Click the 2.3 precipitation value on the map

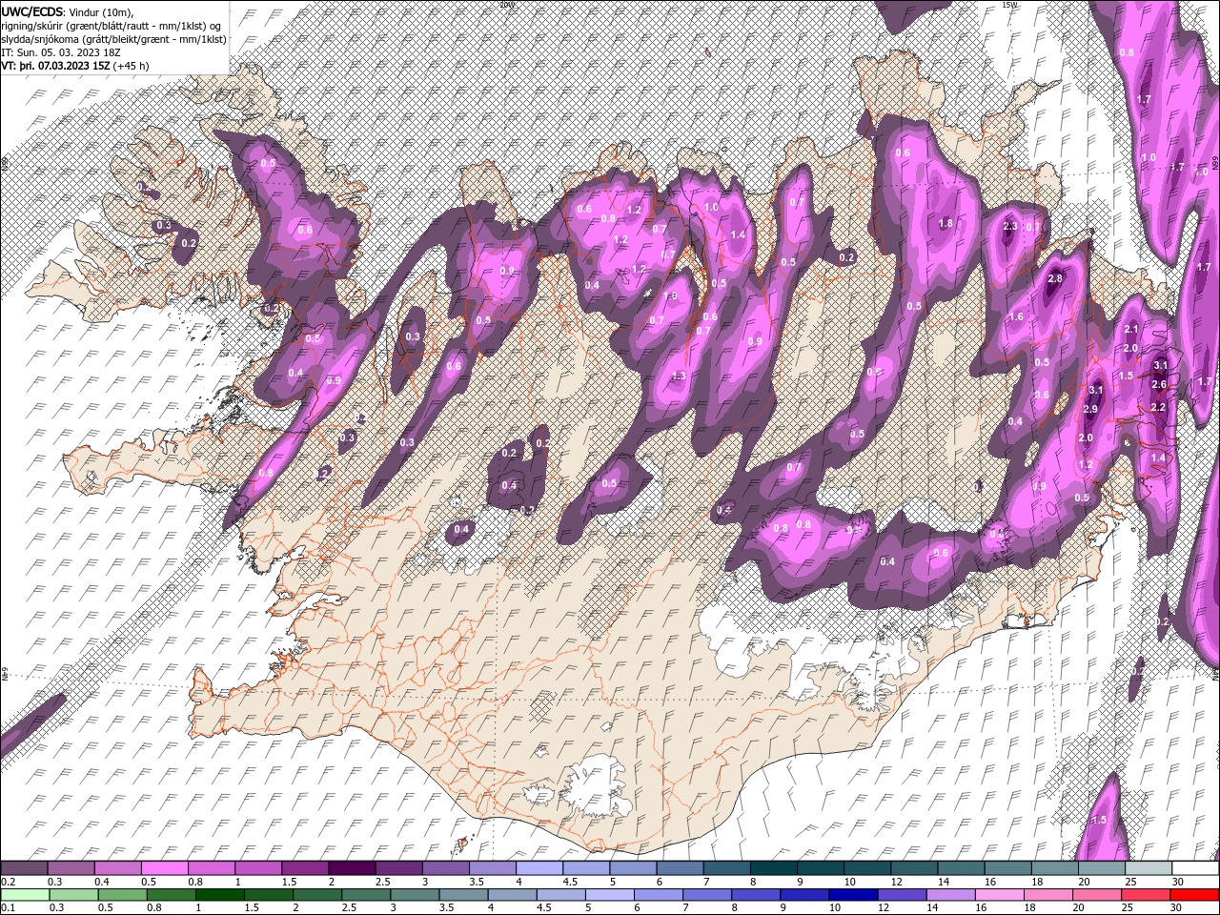[x=1011, y=227]
